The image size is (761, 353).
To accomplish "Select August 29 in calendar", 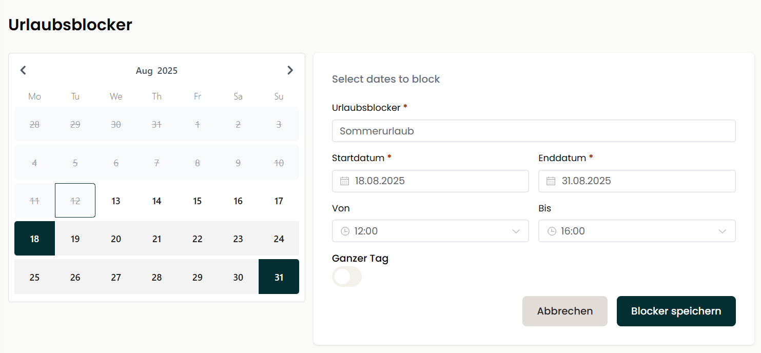I will [x=198, y=277].
